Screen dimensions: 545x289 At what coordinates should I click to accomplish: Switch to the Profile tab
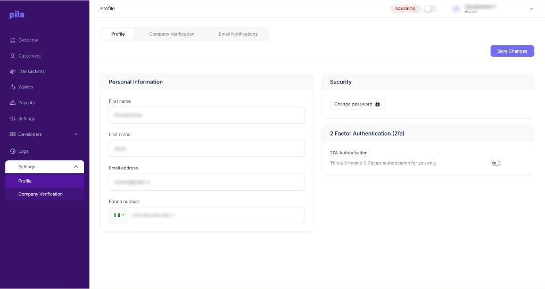[118, 34]
